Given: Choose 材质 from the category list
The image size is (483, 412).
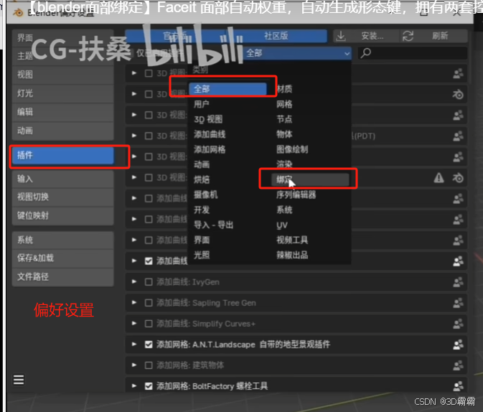Looking at the screenshot, I should (284, 89).
